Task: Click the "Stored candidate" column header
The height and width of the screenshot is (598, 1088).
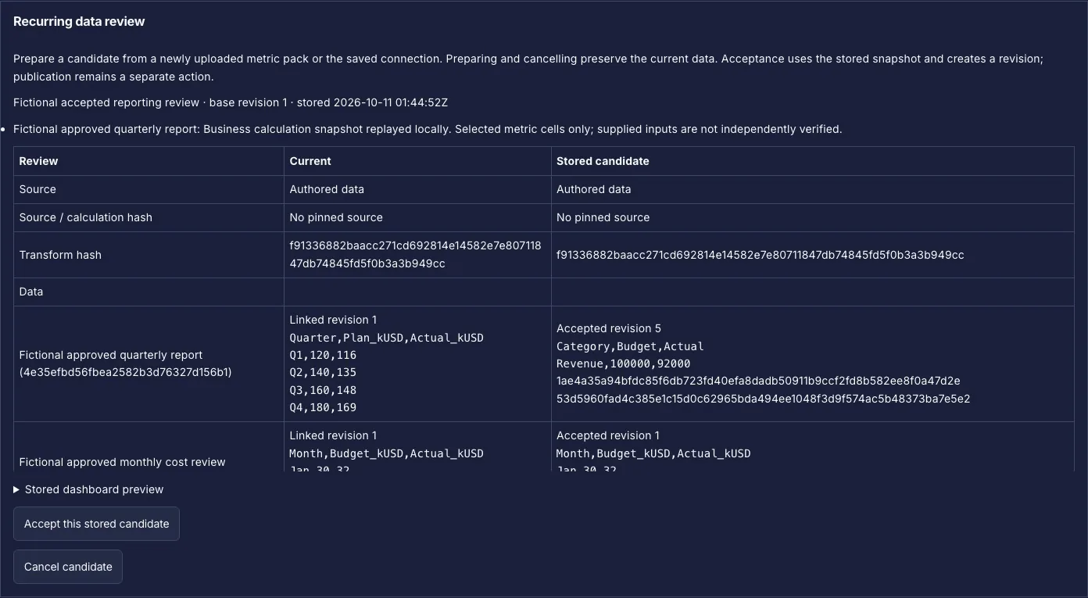Action: tap(603, 161)
